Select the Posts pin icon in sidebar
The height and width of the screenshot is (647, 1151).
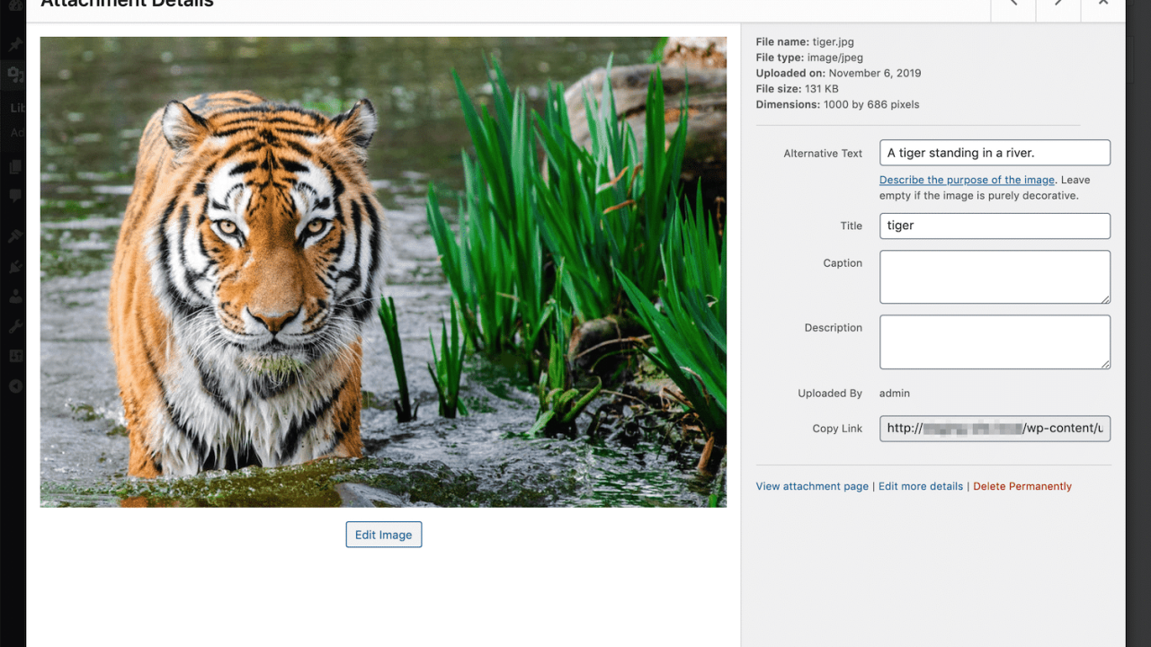click(14, 43)
